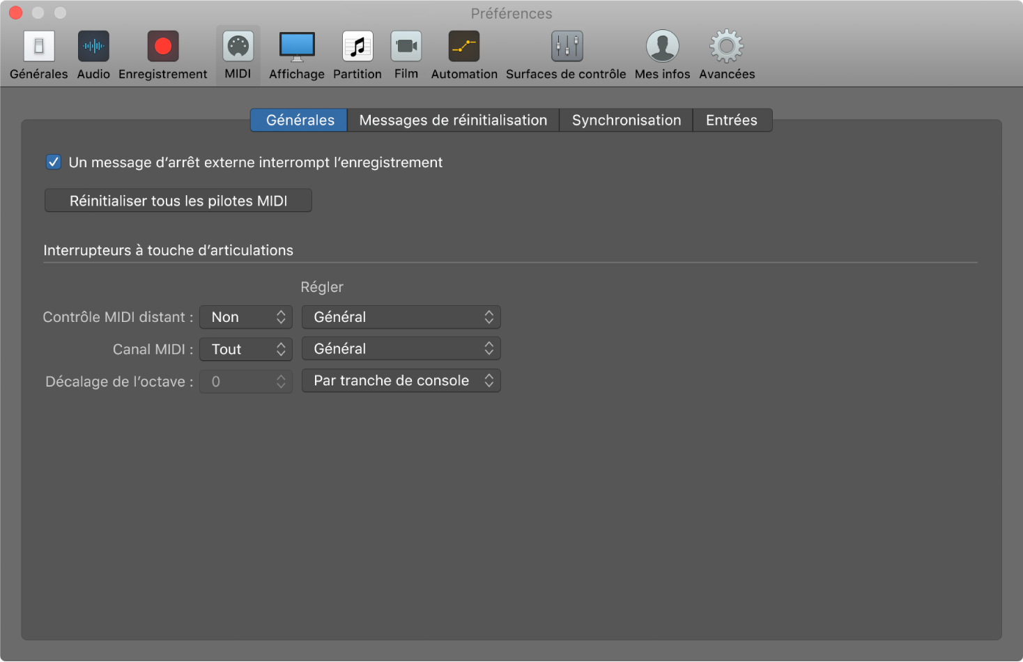Click Réinitialiser tous les pilotes MIDI

pyautogui.click(x=178, y=201)
